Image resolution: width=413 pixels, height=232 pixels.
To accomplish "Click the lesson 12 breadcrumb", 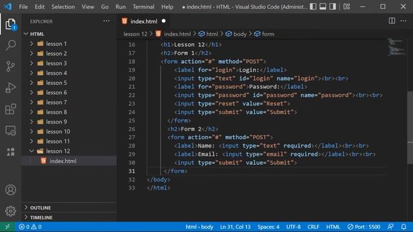I will pyautogui.click(x=135, y=34).
